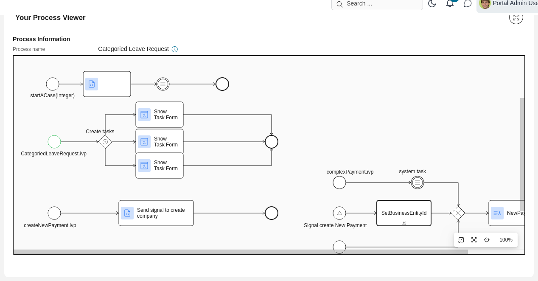The width and height of the screenshot is (538, 281).
Task: Open the info icon beside Categoried Leave Request
Action: click(175, 49)
